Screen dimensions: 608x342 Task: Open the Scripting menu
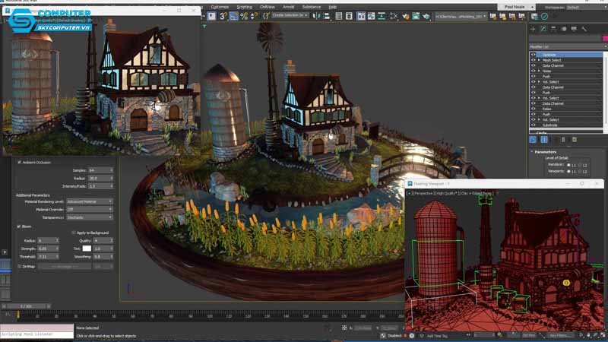(x=244, y=7)
